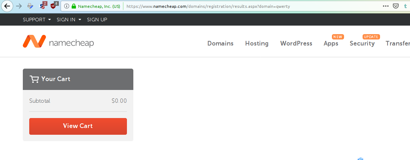410x160 pixels.
Task: Open the printer edit extension icon
Action: click(30, 6)
